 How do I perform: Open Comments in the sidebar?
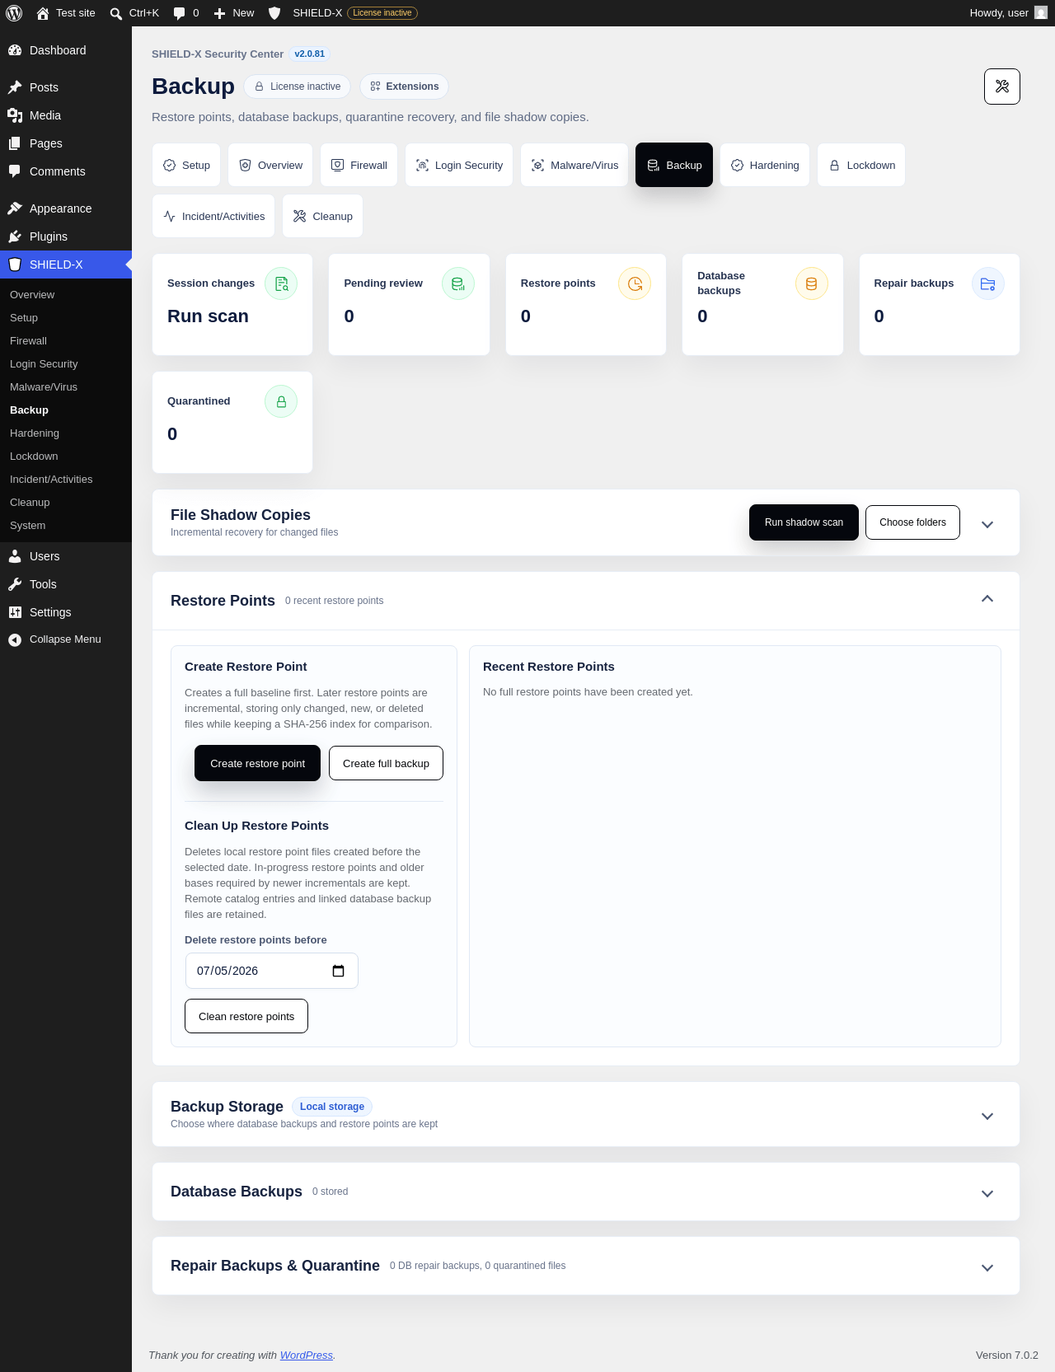tap(66, 171)
